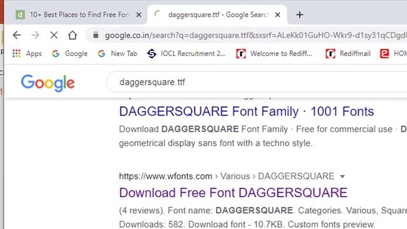Stop loading the page
Viewport: 407px width, 229px height.
click(x=54, y=35)
